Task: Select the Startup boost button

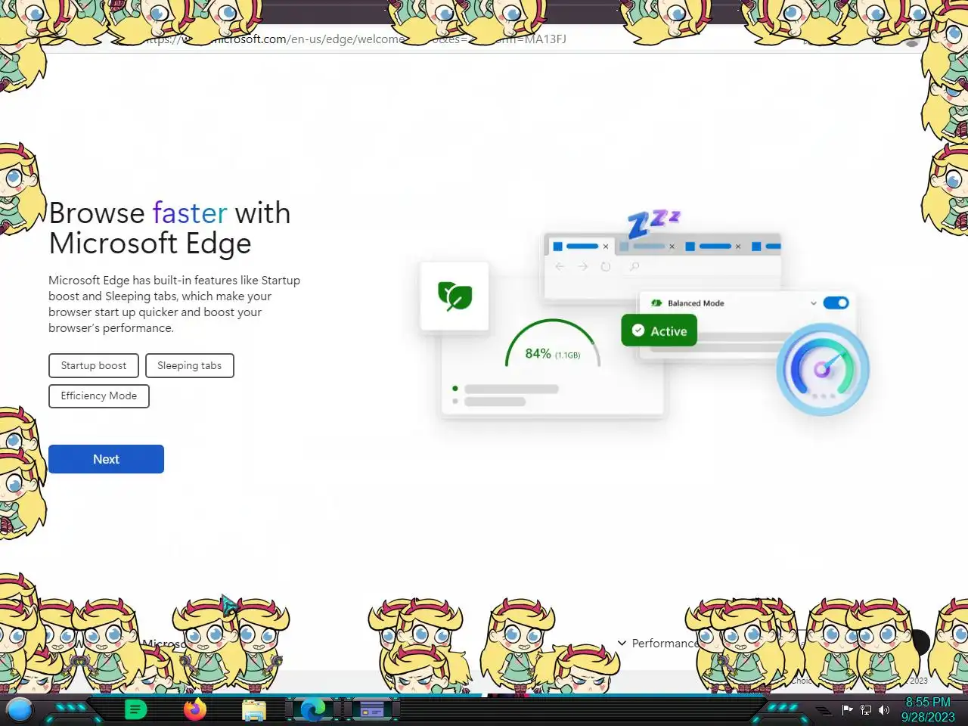Action: (x=94, y=365)
